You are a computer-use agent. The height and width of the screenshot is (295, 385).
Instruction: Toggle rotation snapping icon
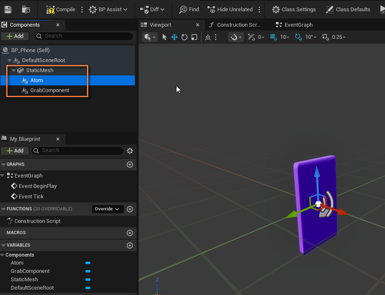[x=298, y=37]
